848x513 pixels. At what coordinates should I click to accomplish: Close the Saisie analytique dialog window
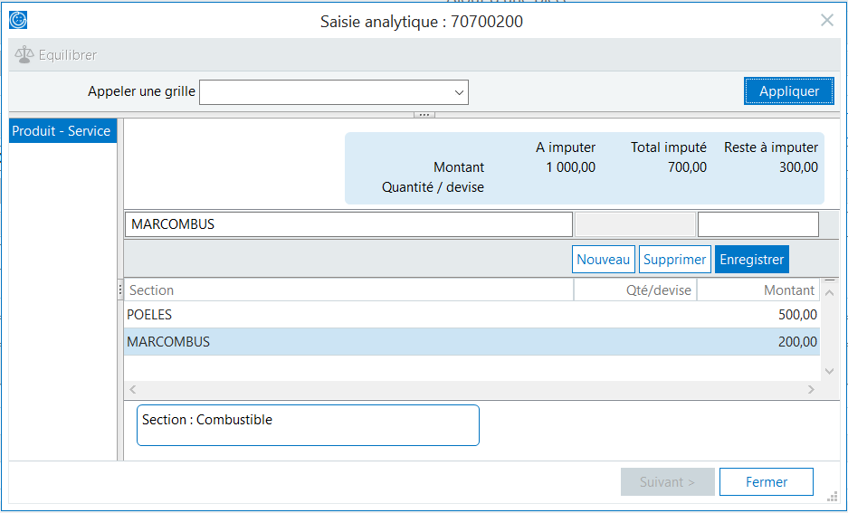[x=826, y=21]
